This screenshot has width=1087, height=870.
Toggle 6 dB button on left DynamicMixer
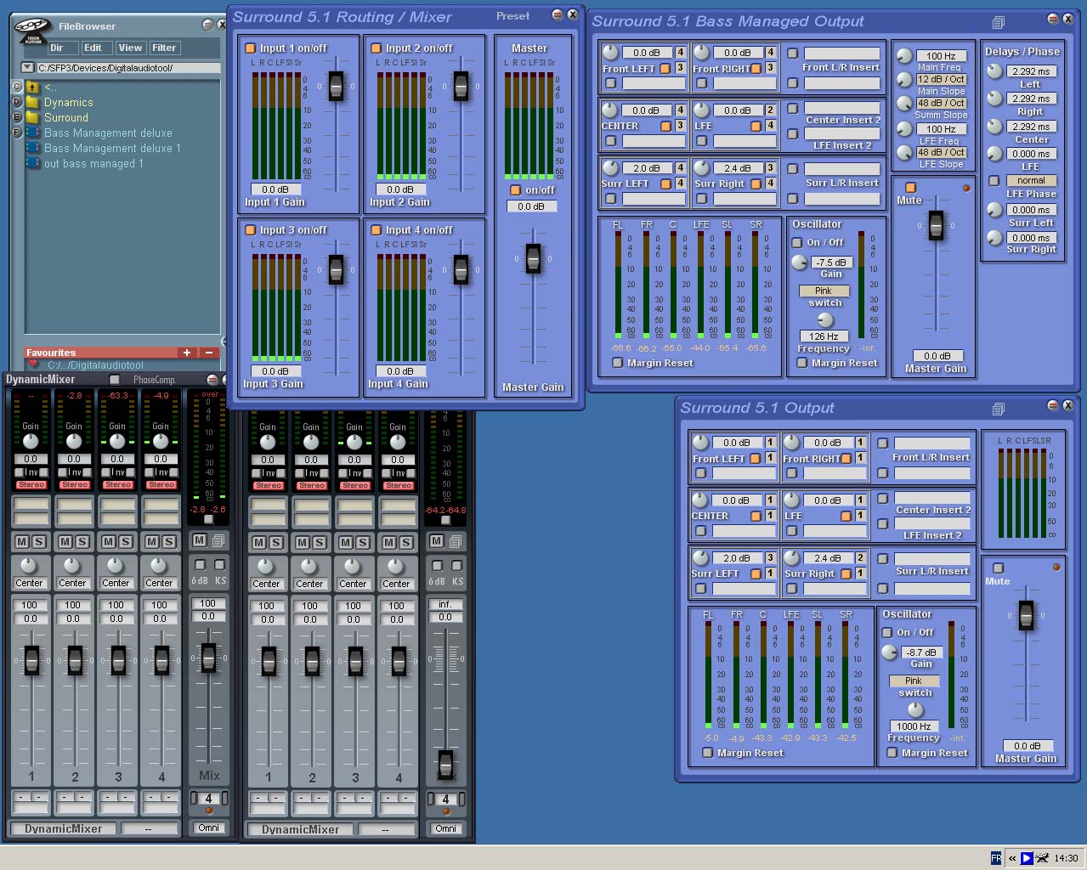point(199,565)
